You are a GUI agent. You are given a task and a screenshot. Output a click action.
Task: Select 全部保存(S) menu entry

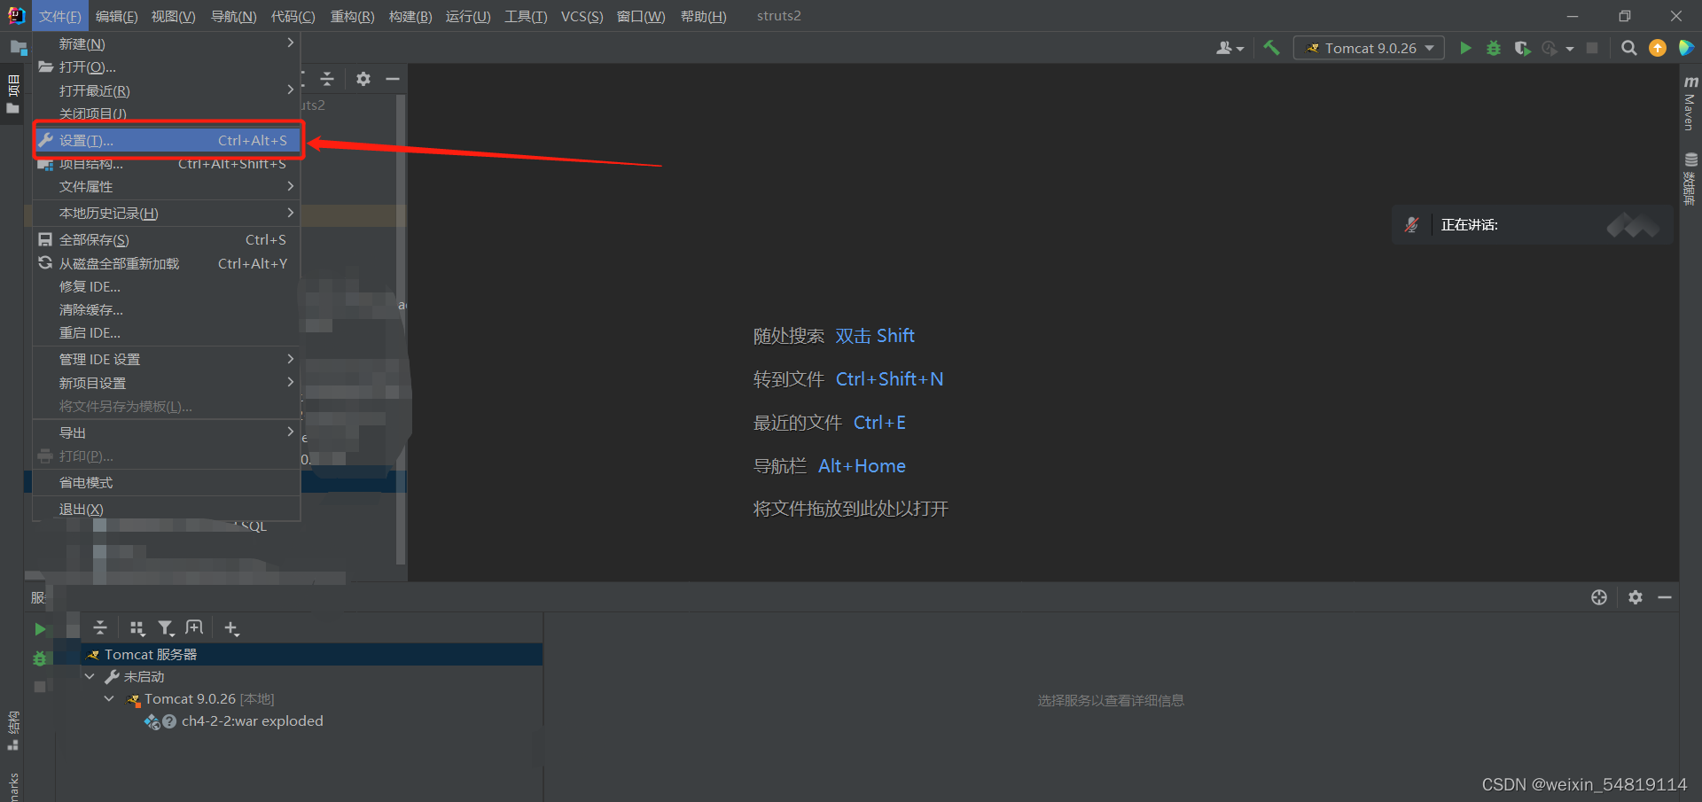click(x=167, y=240)
